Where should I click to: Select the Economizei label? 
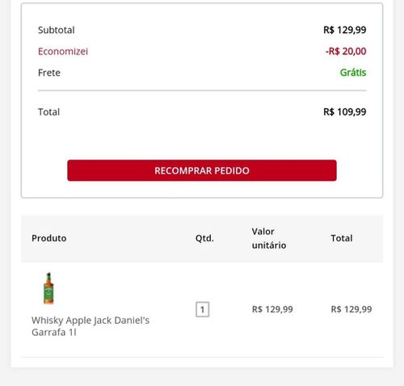[63, 51]
